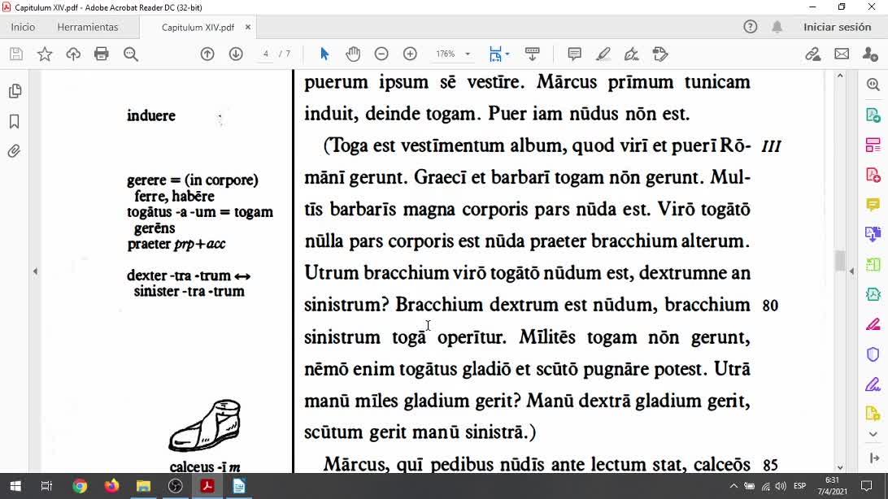Screen dimensions: 888x499
Task: Click the tools pane expand arrow at bottom
Action: click(x=874, y=458)
